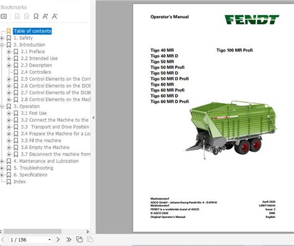Collapse the 2. Introduction node
The width and height of the screenshot is (294, 246).
pos(2,45)
